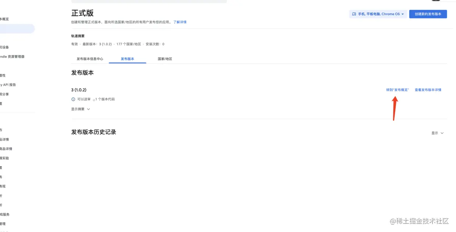This screenshot has width=456, height=232.
Task: Open the 了解详情 link
Action: (x=180, y=22)
